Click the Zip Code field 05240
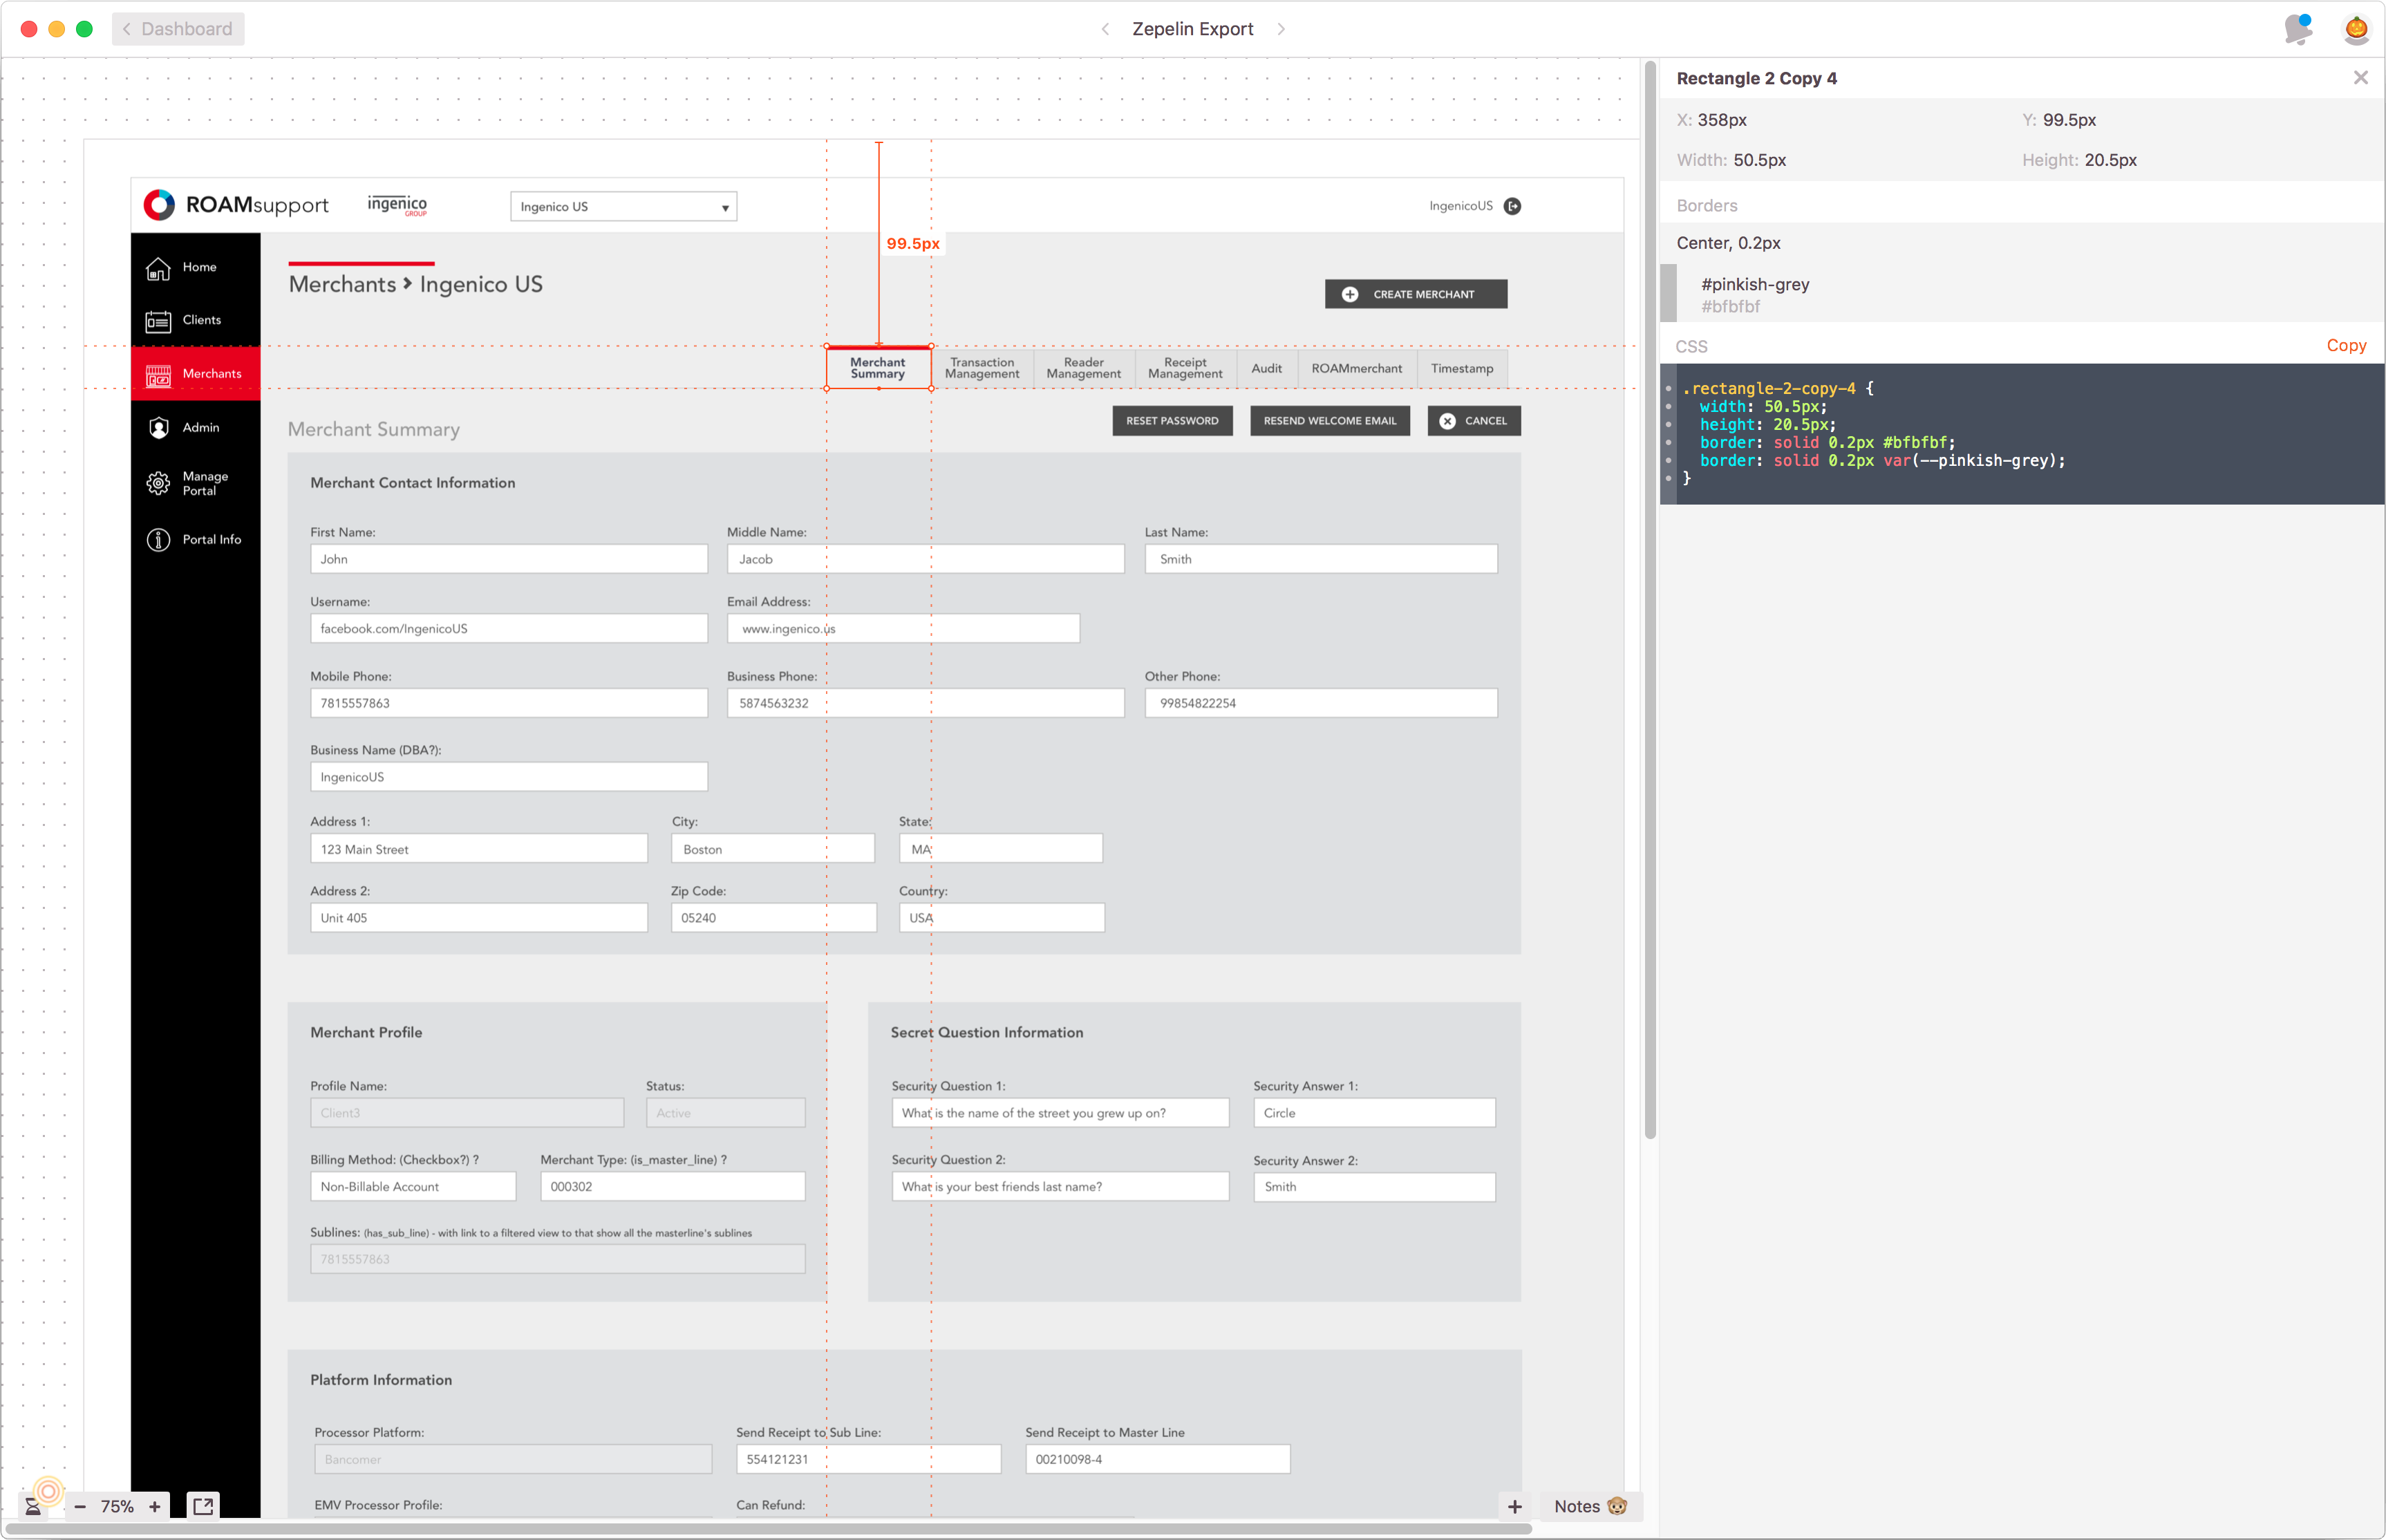This screenshot has width=2386, height=1540. pos(774,918)
